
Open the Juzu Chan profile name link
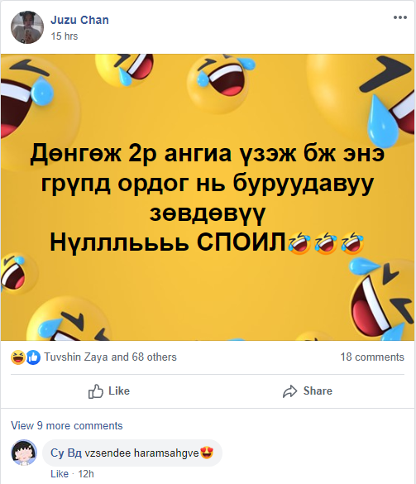[x=79, y=20]
